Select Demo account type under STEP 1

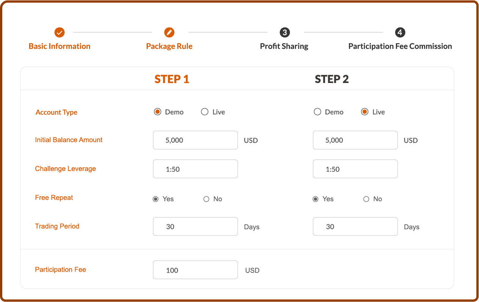click(158, 112)
